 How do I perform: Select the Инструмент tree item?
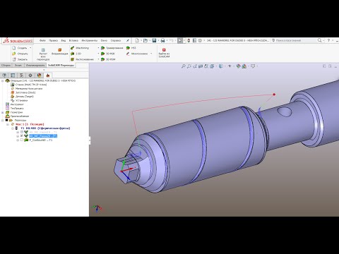coord(15,104)
